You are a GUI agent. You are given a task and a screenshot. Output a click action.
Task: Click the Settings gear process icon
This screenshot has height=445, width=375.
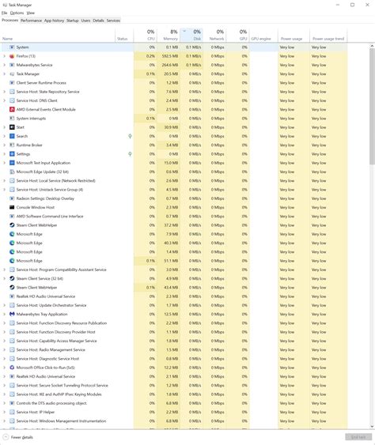(x=12, y=154)
